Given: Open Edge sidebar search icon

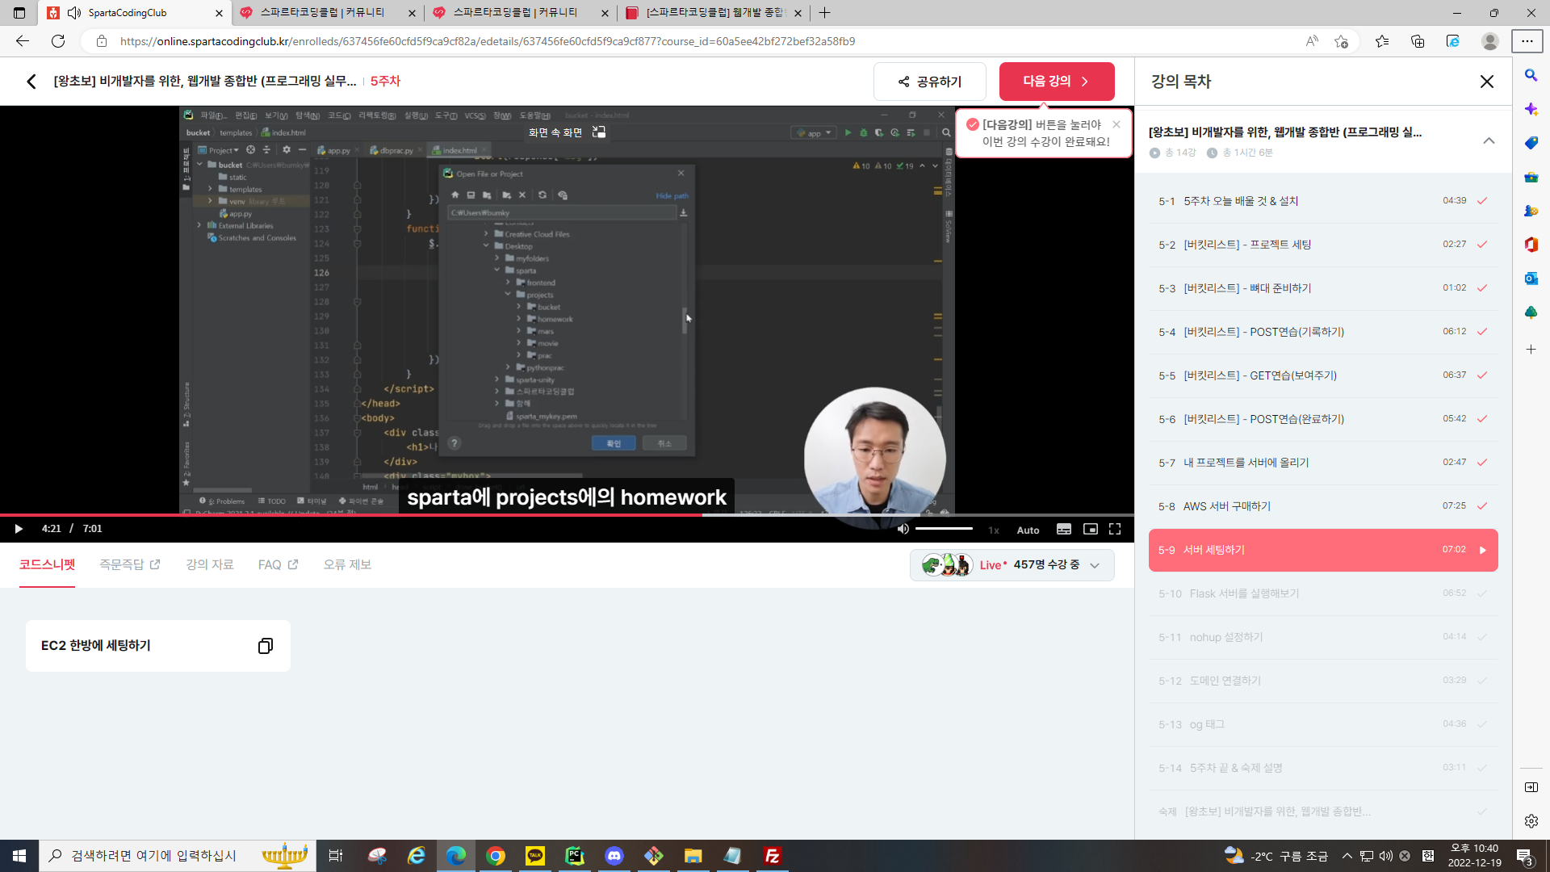Looking at the screenshot, I should [x=1531, y=75].
